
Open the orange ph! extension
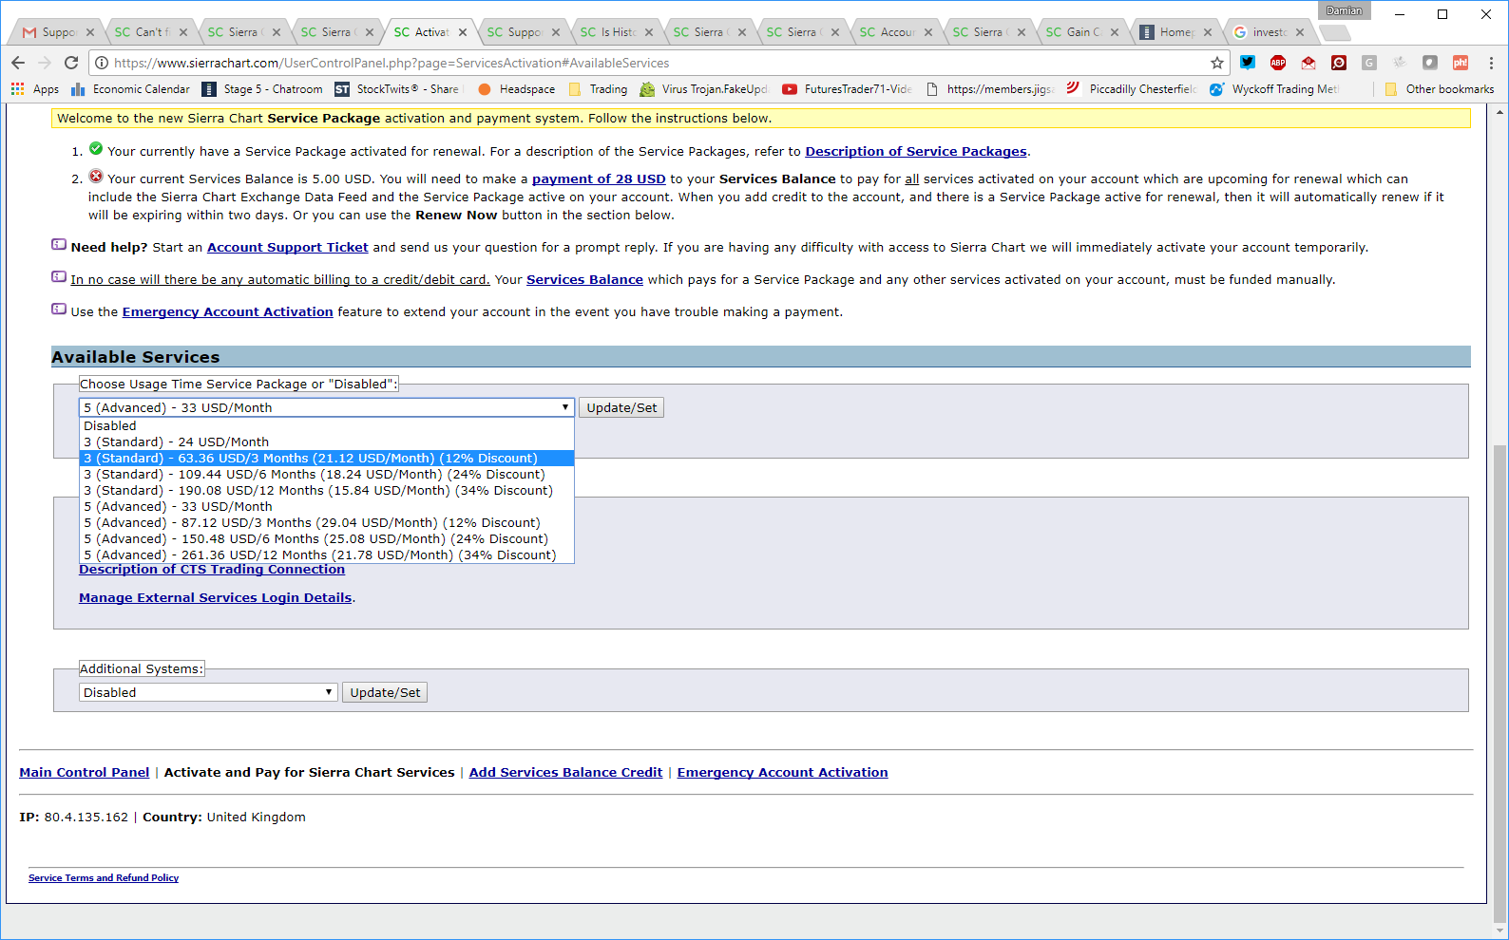pos(1461,63)
